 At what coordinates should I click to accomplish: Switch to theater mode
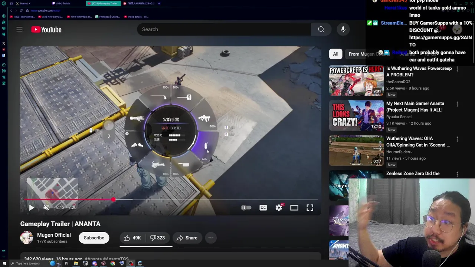[x=294, y=208]
